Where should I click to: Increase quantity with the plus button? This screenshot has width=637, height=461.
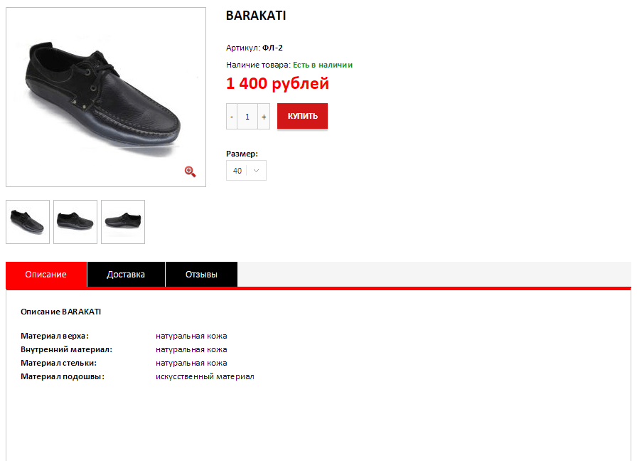[264, 117]
